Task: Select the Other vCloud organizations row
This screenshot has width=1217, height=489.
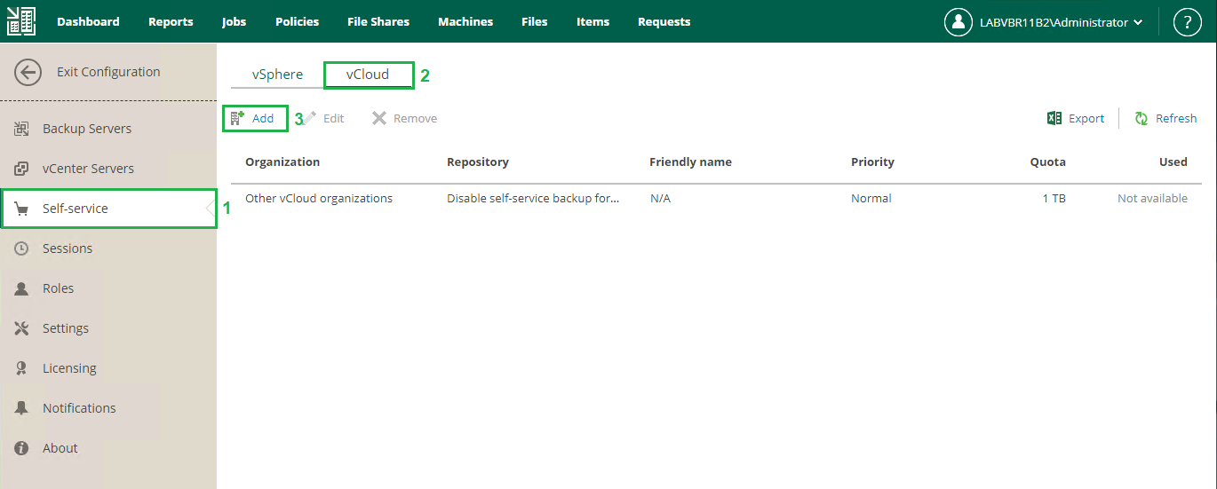Action: click(319, 199)
